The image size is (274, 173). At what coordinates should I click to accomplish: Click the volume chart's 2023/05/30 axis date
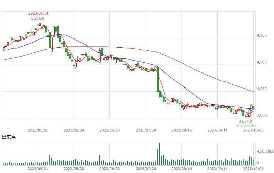click(x=74, y=169)
